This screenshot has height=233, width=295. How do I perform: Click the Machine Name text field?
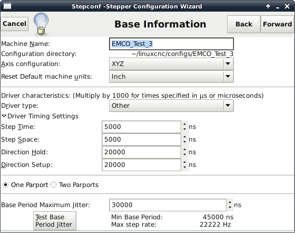click(x=171, y=44)
